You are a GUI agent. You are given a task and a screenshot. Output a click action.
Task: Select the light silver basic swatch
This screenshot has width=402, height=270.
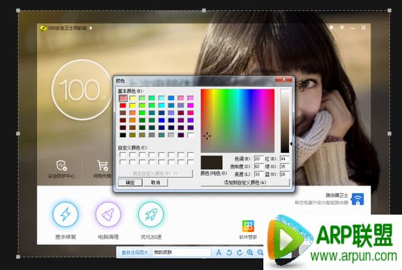coord(171,135)
